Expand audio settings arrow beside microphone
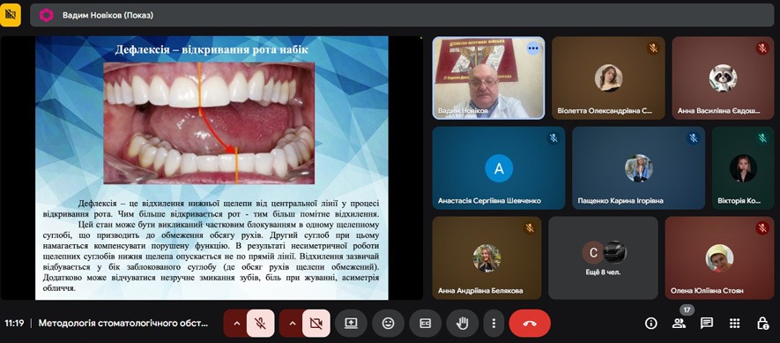The width and height of the screenshot is (780, 343). 237,323
